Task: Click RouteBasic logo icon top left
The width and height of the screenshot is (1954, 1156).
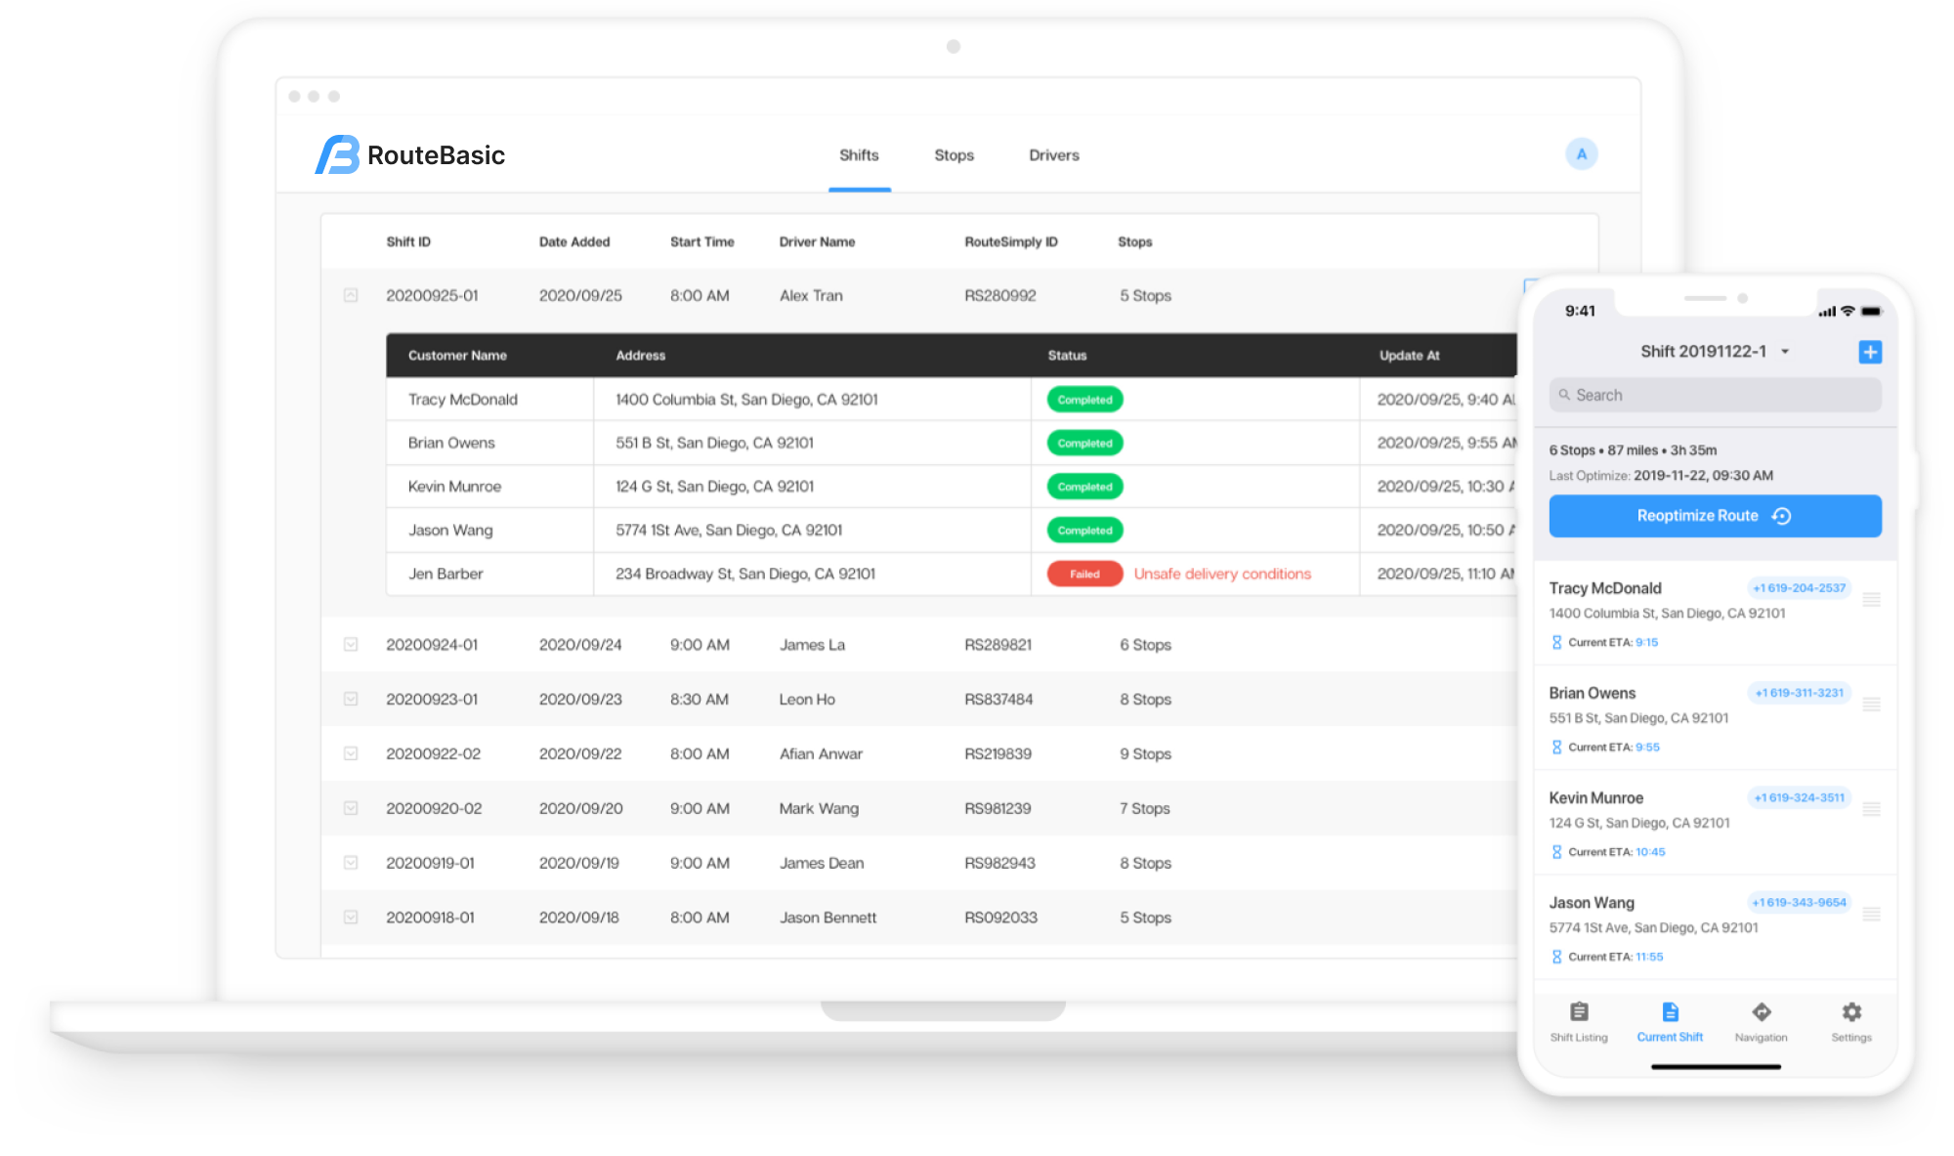Action: pos(338,152)
